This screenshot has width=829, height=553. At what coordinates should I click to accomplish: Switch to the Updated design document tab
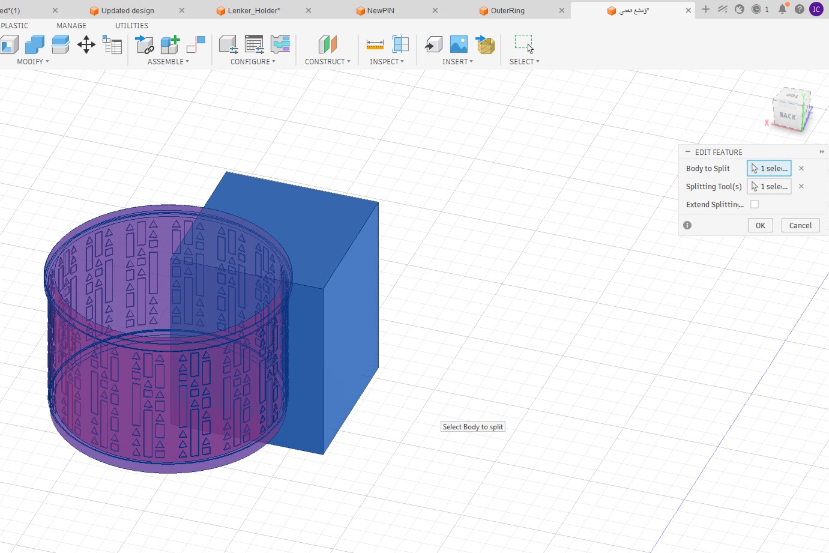[127, 10]
